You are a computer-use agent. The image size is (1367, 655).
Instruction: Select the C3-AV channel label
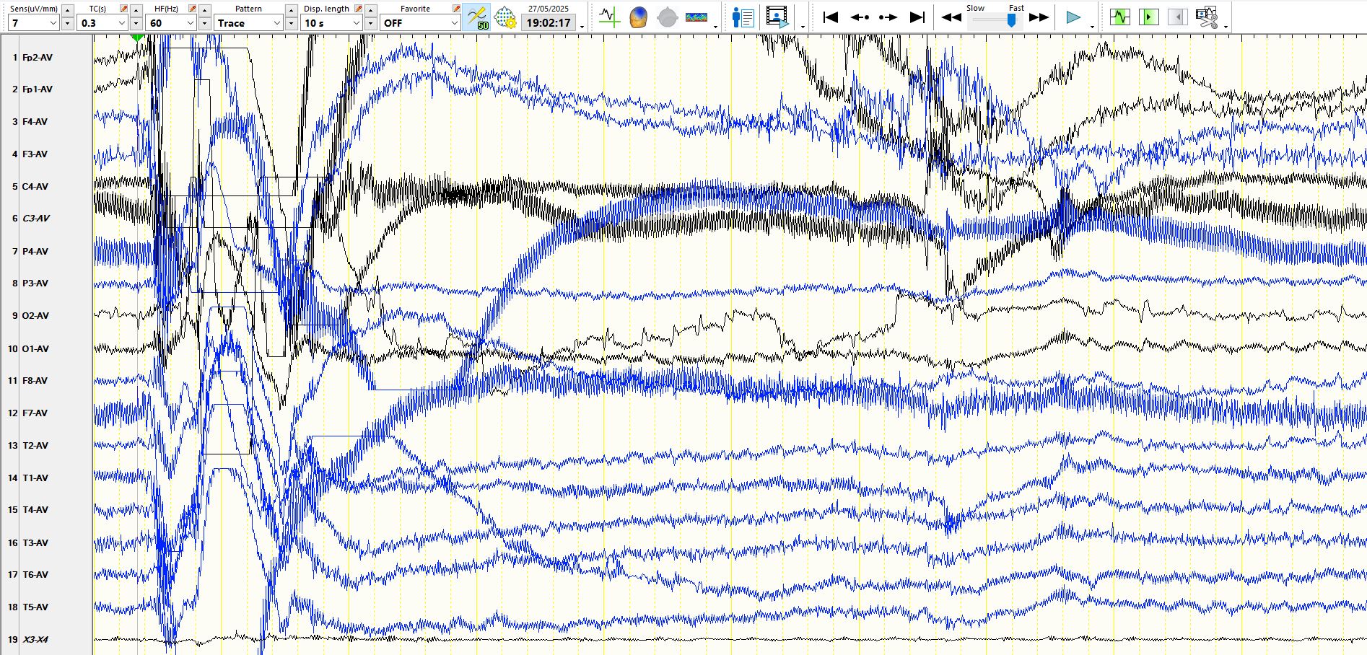pyautogui.click(x=35, y=219)
